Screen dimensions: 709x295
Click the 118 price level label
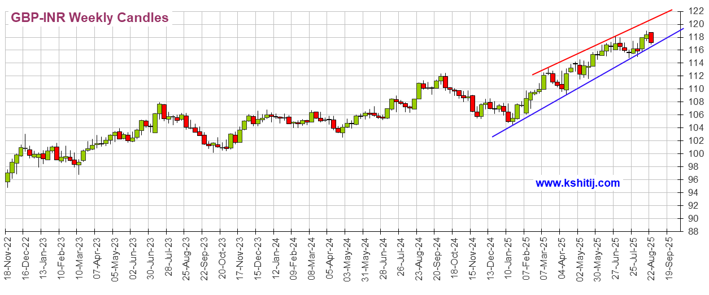click(697, 37)
